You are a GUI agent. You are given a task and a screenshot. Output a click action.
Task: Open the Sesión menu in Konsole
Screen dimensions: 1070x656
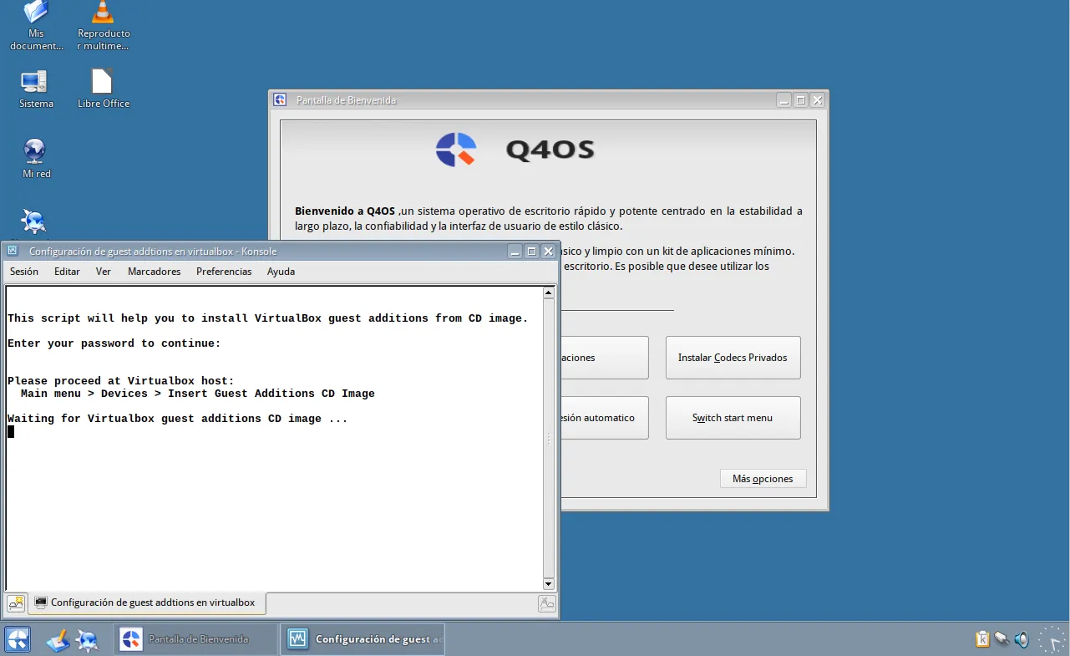click(23, 271)
